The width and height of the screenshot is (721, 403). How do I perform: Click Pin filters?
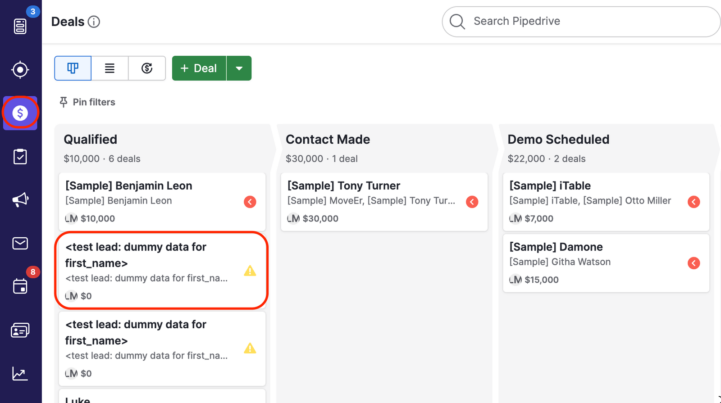pos(88,102)
